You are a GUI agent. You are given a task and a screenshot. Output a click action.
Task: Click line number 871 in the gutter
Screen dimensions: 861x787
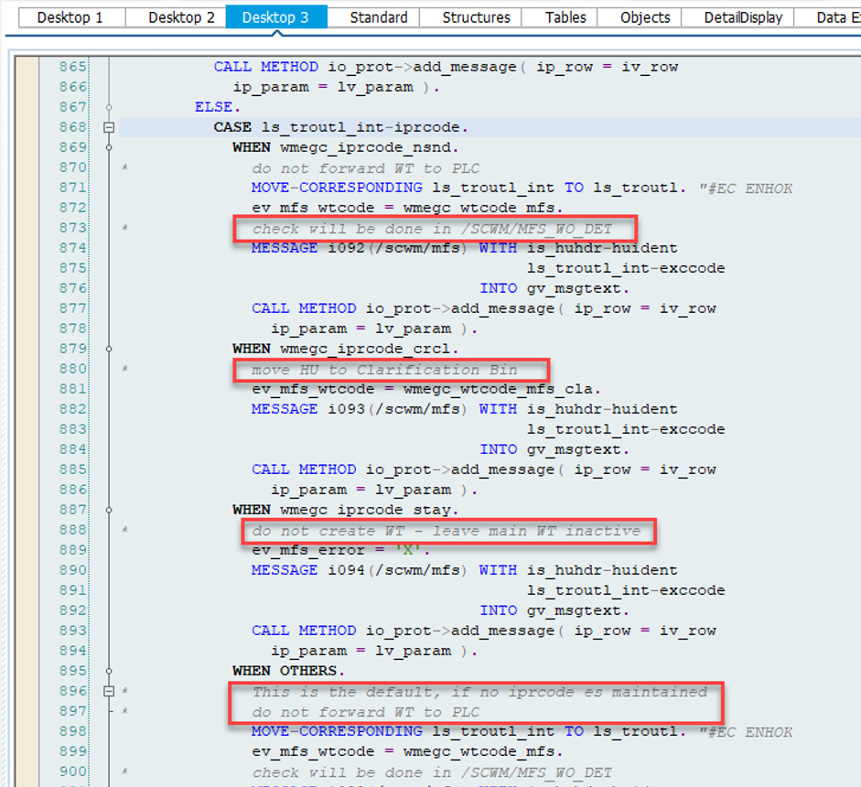tap(73, 188)
